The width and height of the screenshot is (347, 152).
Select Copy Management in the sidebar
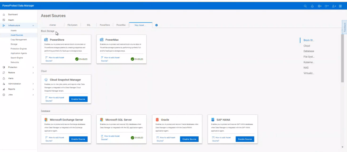[19, 40]
